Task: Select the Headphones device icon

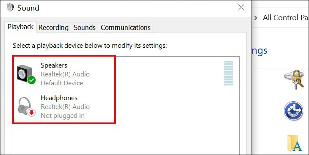Action: pyautogui.click(x=26, y=107)
